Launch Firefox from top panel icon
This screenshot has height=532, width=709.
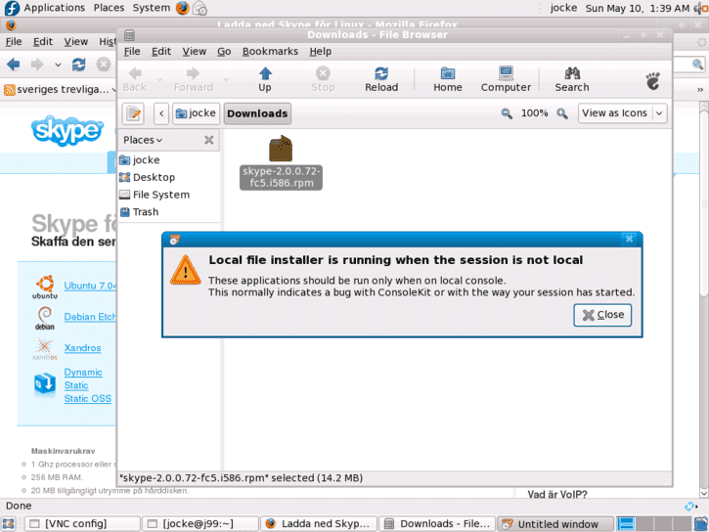[x=183, y=8]
